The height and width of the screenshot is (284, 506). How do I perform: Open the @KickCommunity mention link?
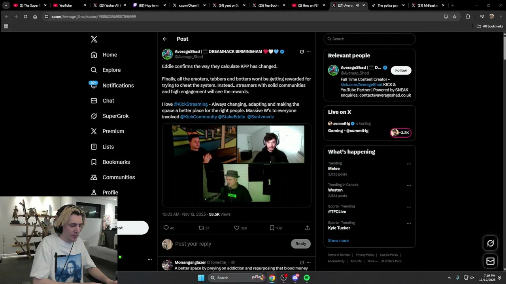[x=198, y=117]
